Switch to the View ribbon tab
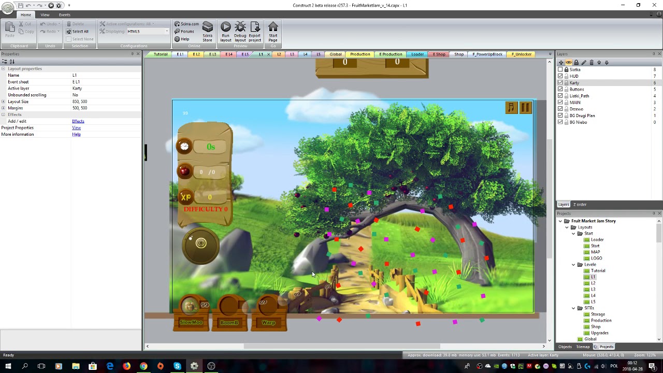The height and width of the screenshot is (373, 663). tap(45, 15)
